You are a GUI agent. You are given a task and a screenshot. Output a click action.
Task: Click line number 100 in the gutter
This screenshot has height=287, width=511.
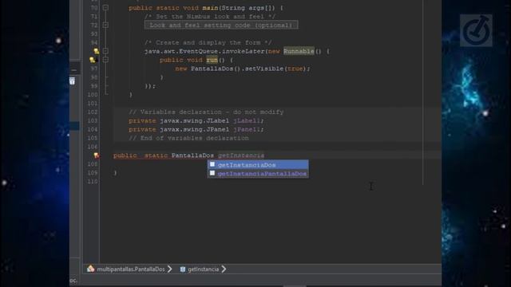tap(93, 95)
